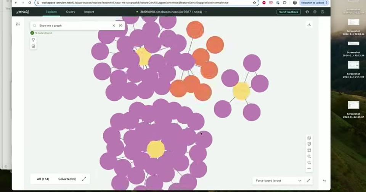
Task: Switch to the Query tab
Action: coord(71,12)
